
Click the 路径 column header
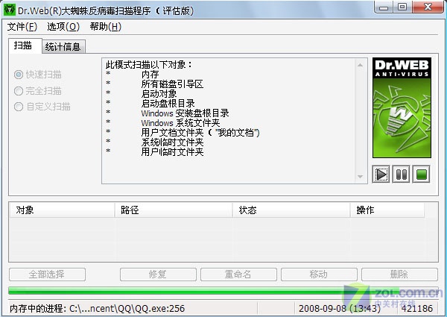click(174, 210)
